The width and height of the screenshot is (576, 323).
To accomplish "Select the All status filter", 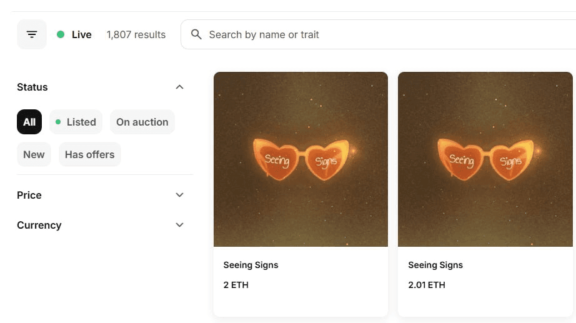I will (x=29, y=122).
